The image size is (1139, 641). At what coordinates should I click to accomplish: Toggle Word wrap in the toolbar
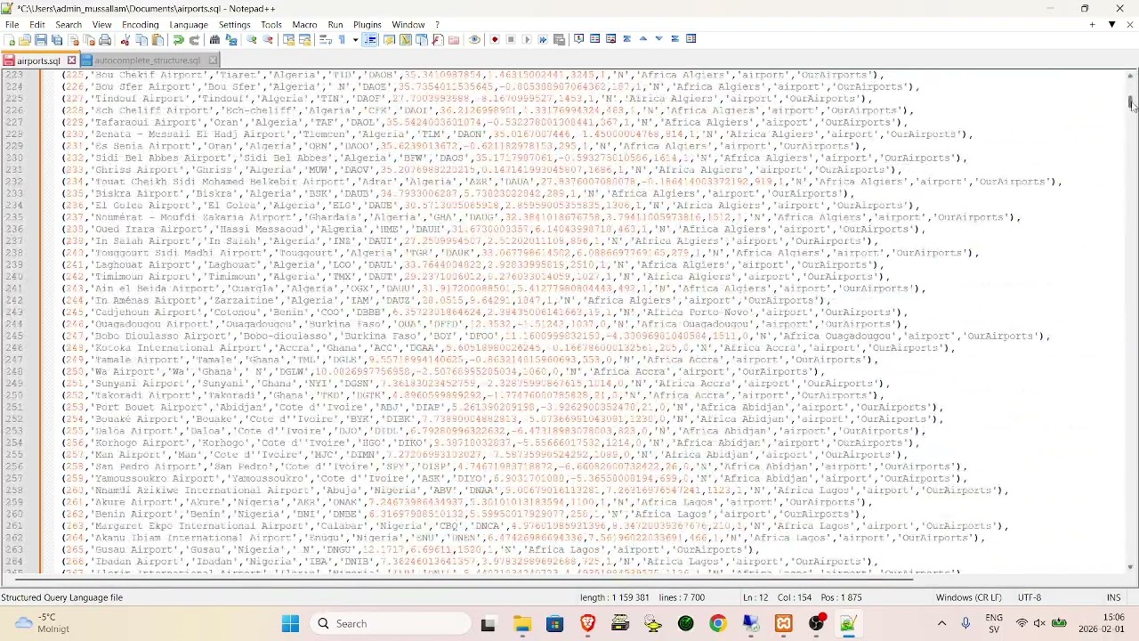click(326, 39)
